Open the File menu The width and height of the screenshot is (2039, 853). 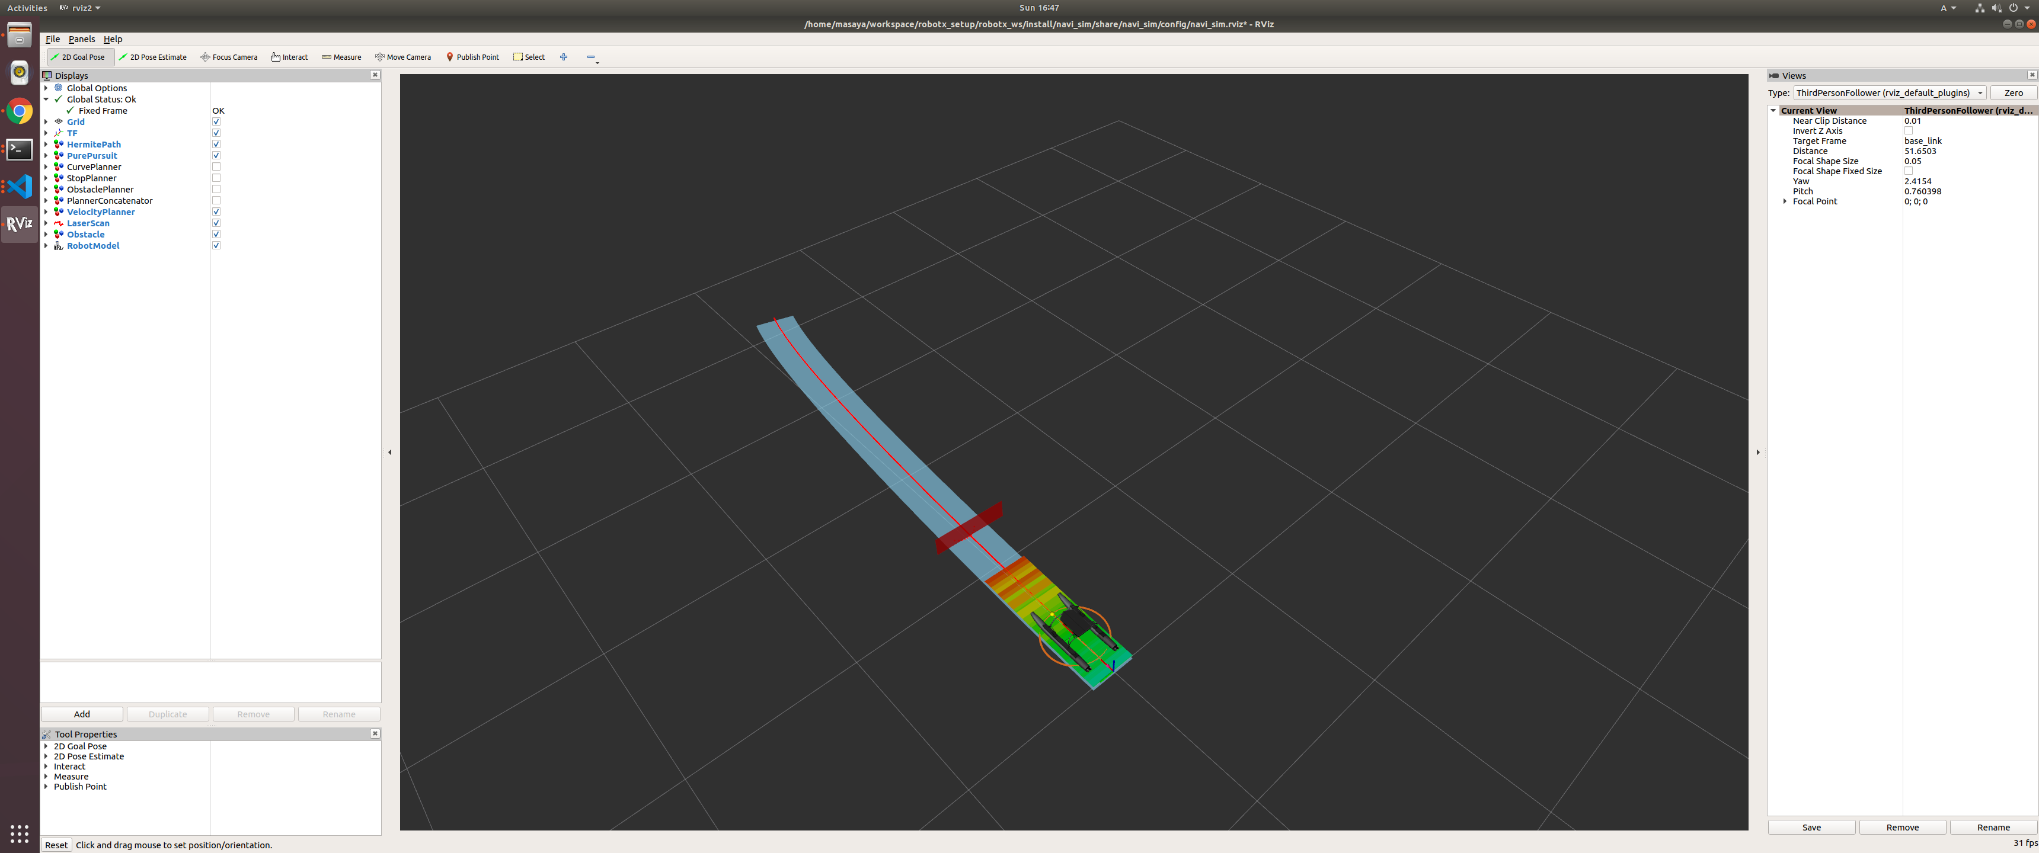click(x=52, y=39)
